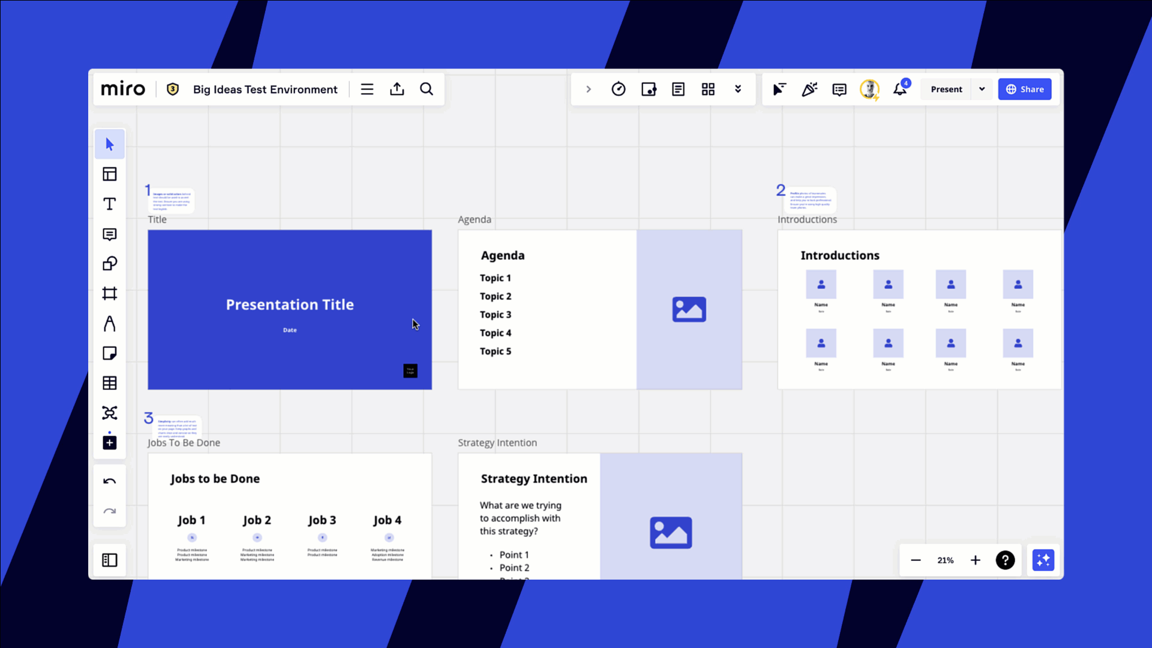The image size is (1152, 648).
Task: Expand the Present dropdown arrow
Action: click(x=982, y=89)
